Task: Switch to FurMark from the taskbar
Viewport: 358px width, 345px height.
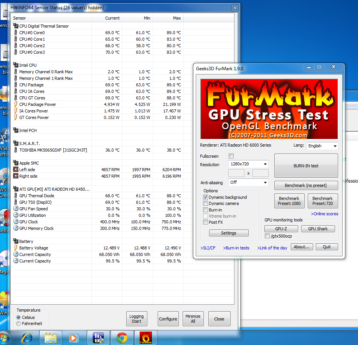Action: click(x=146, y=338)
